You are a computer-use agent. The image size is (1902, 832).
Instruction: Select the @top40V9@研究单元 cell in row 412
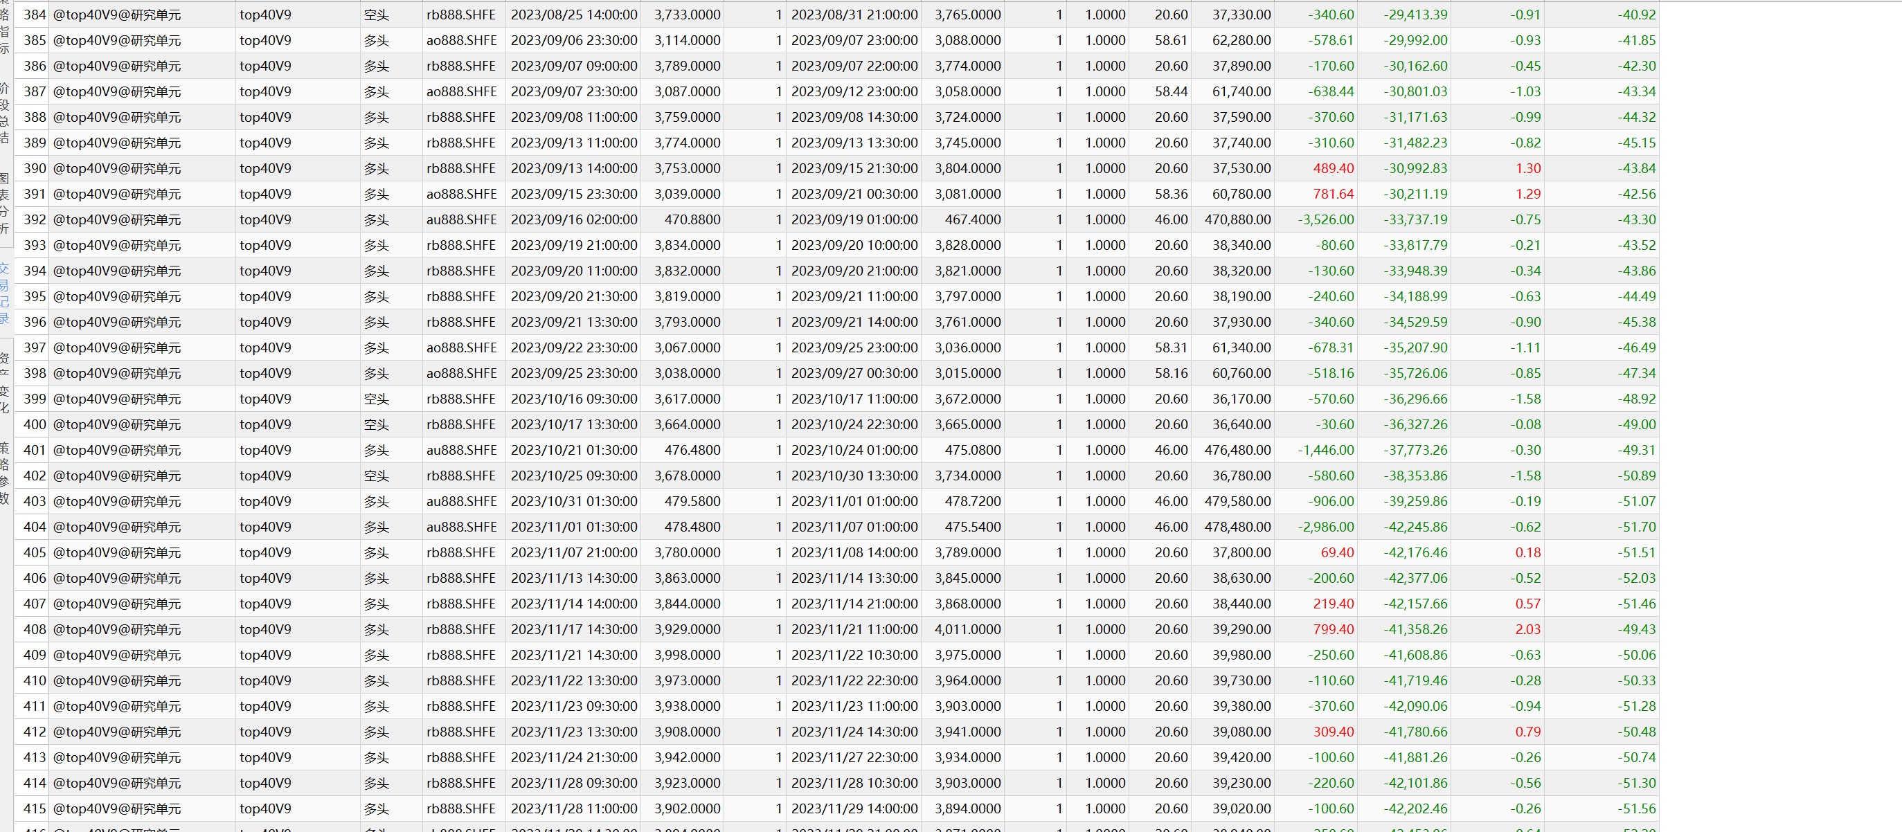[x=116, y=732]
